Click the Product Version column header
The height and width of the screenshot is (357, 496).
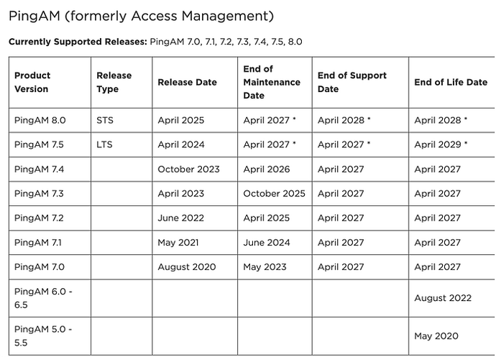point(32,82)
